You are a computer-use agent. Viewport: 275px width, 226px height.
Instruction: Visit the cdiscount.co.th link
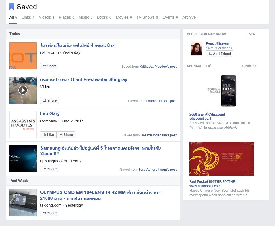pos(201,119)
